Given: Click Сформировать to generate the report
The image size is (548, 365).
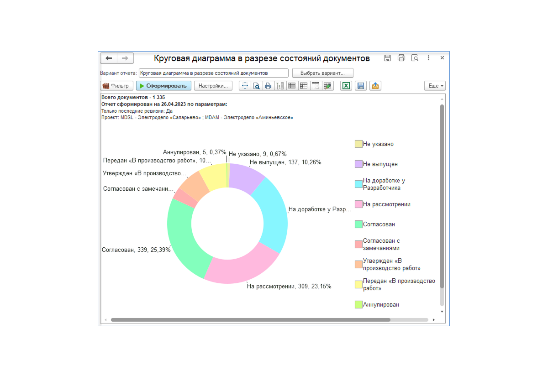Looking at the screenshot, I should coord(163,86).
